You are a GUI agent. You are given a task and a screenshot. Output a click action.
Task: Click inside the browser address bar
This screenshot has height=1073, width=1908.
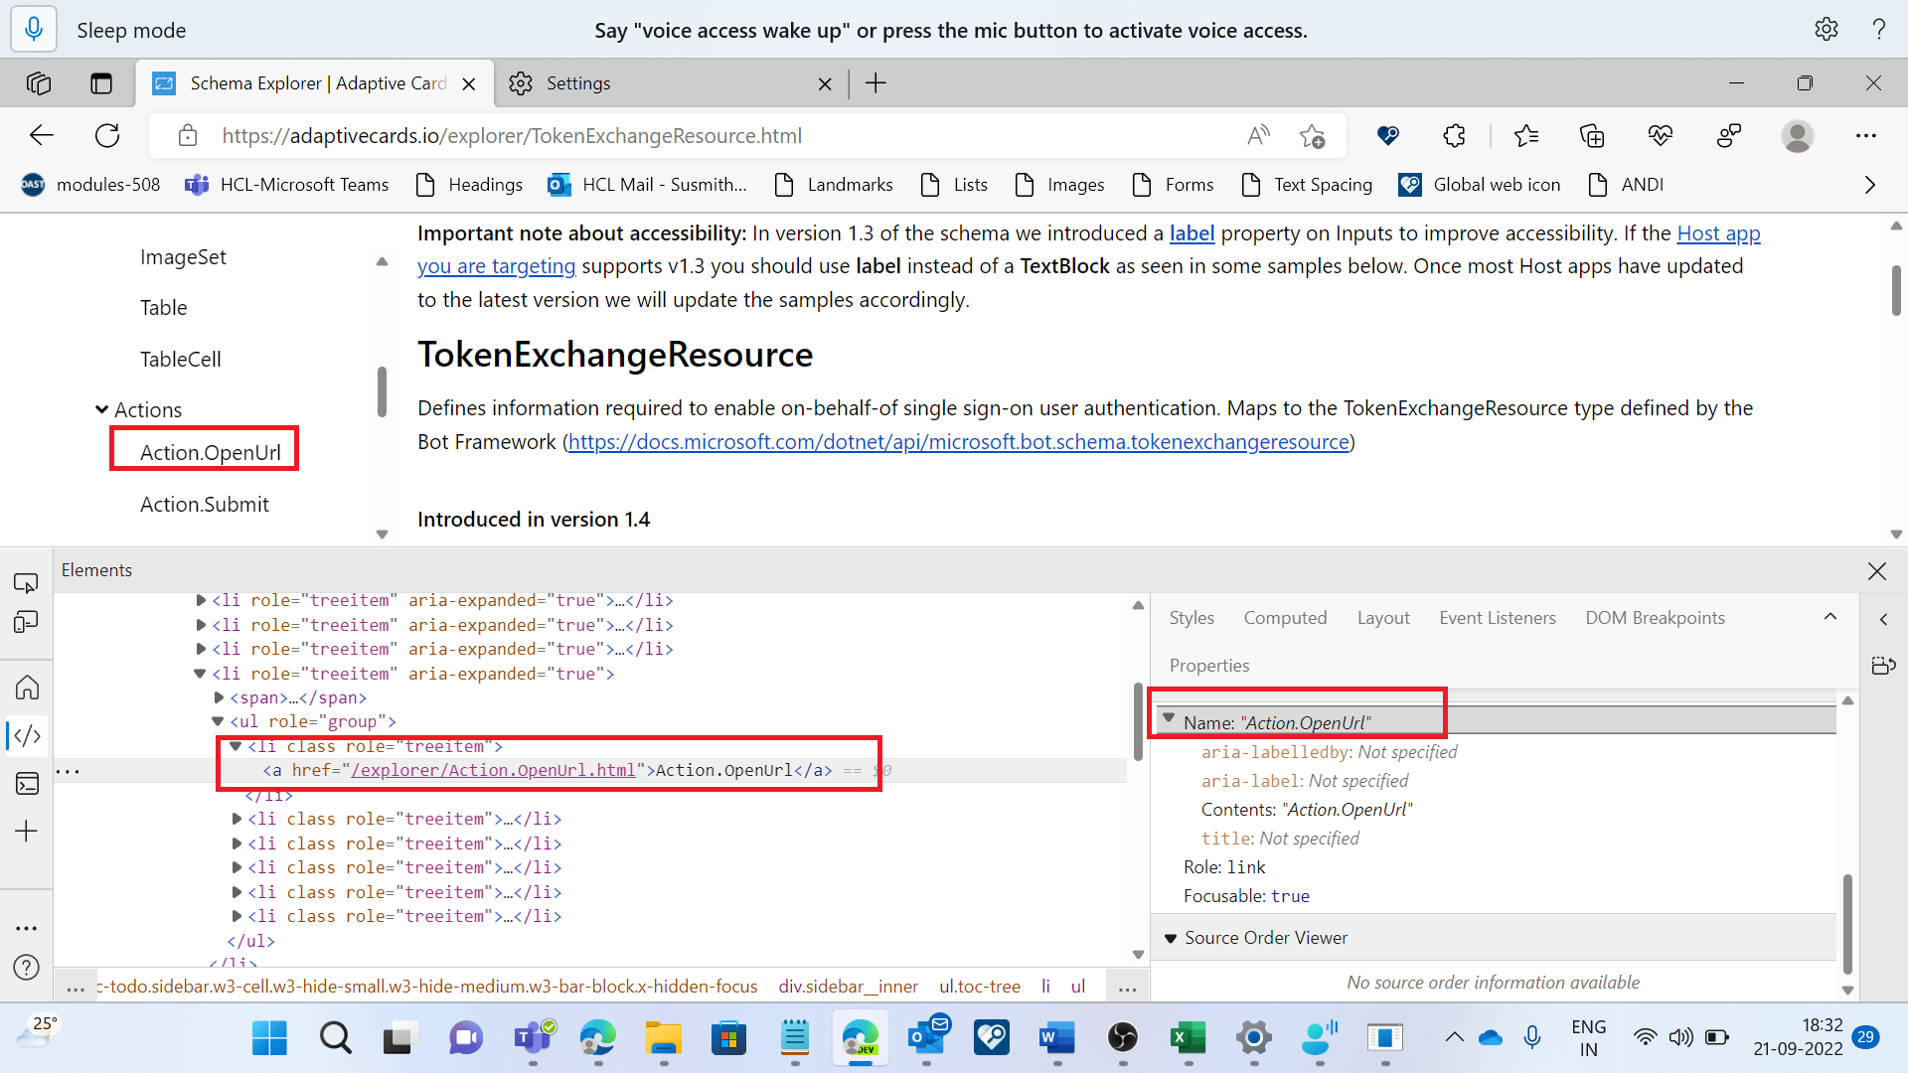tap(696, 136)
